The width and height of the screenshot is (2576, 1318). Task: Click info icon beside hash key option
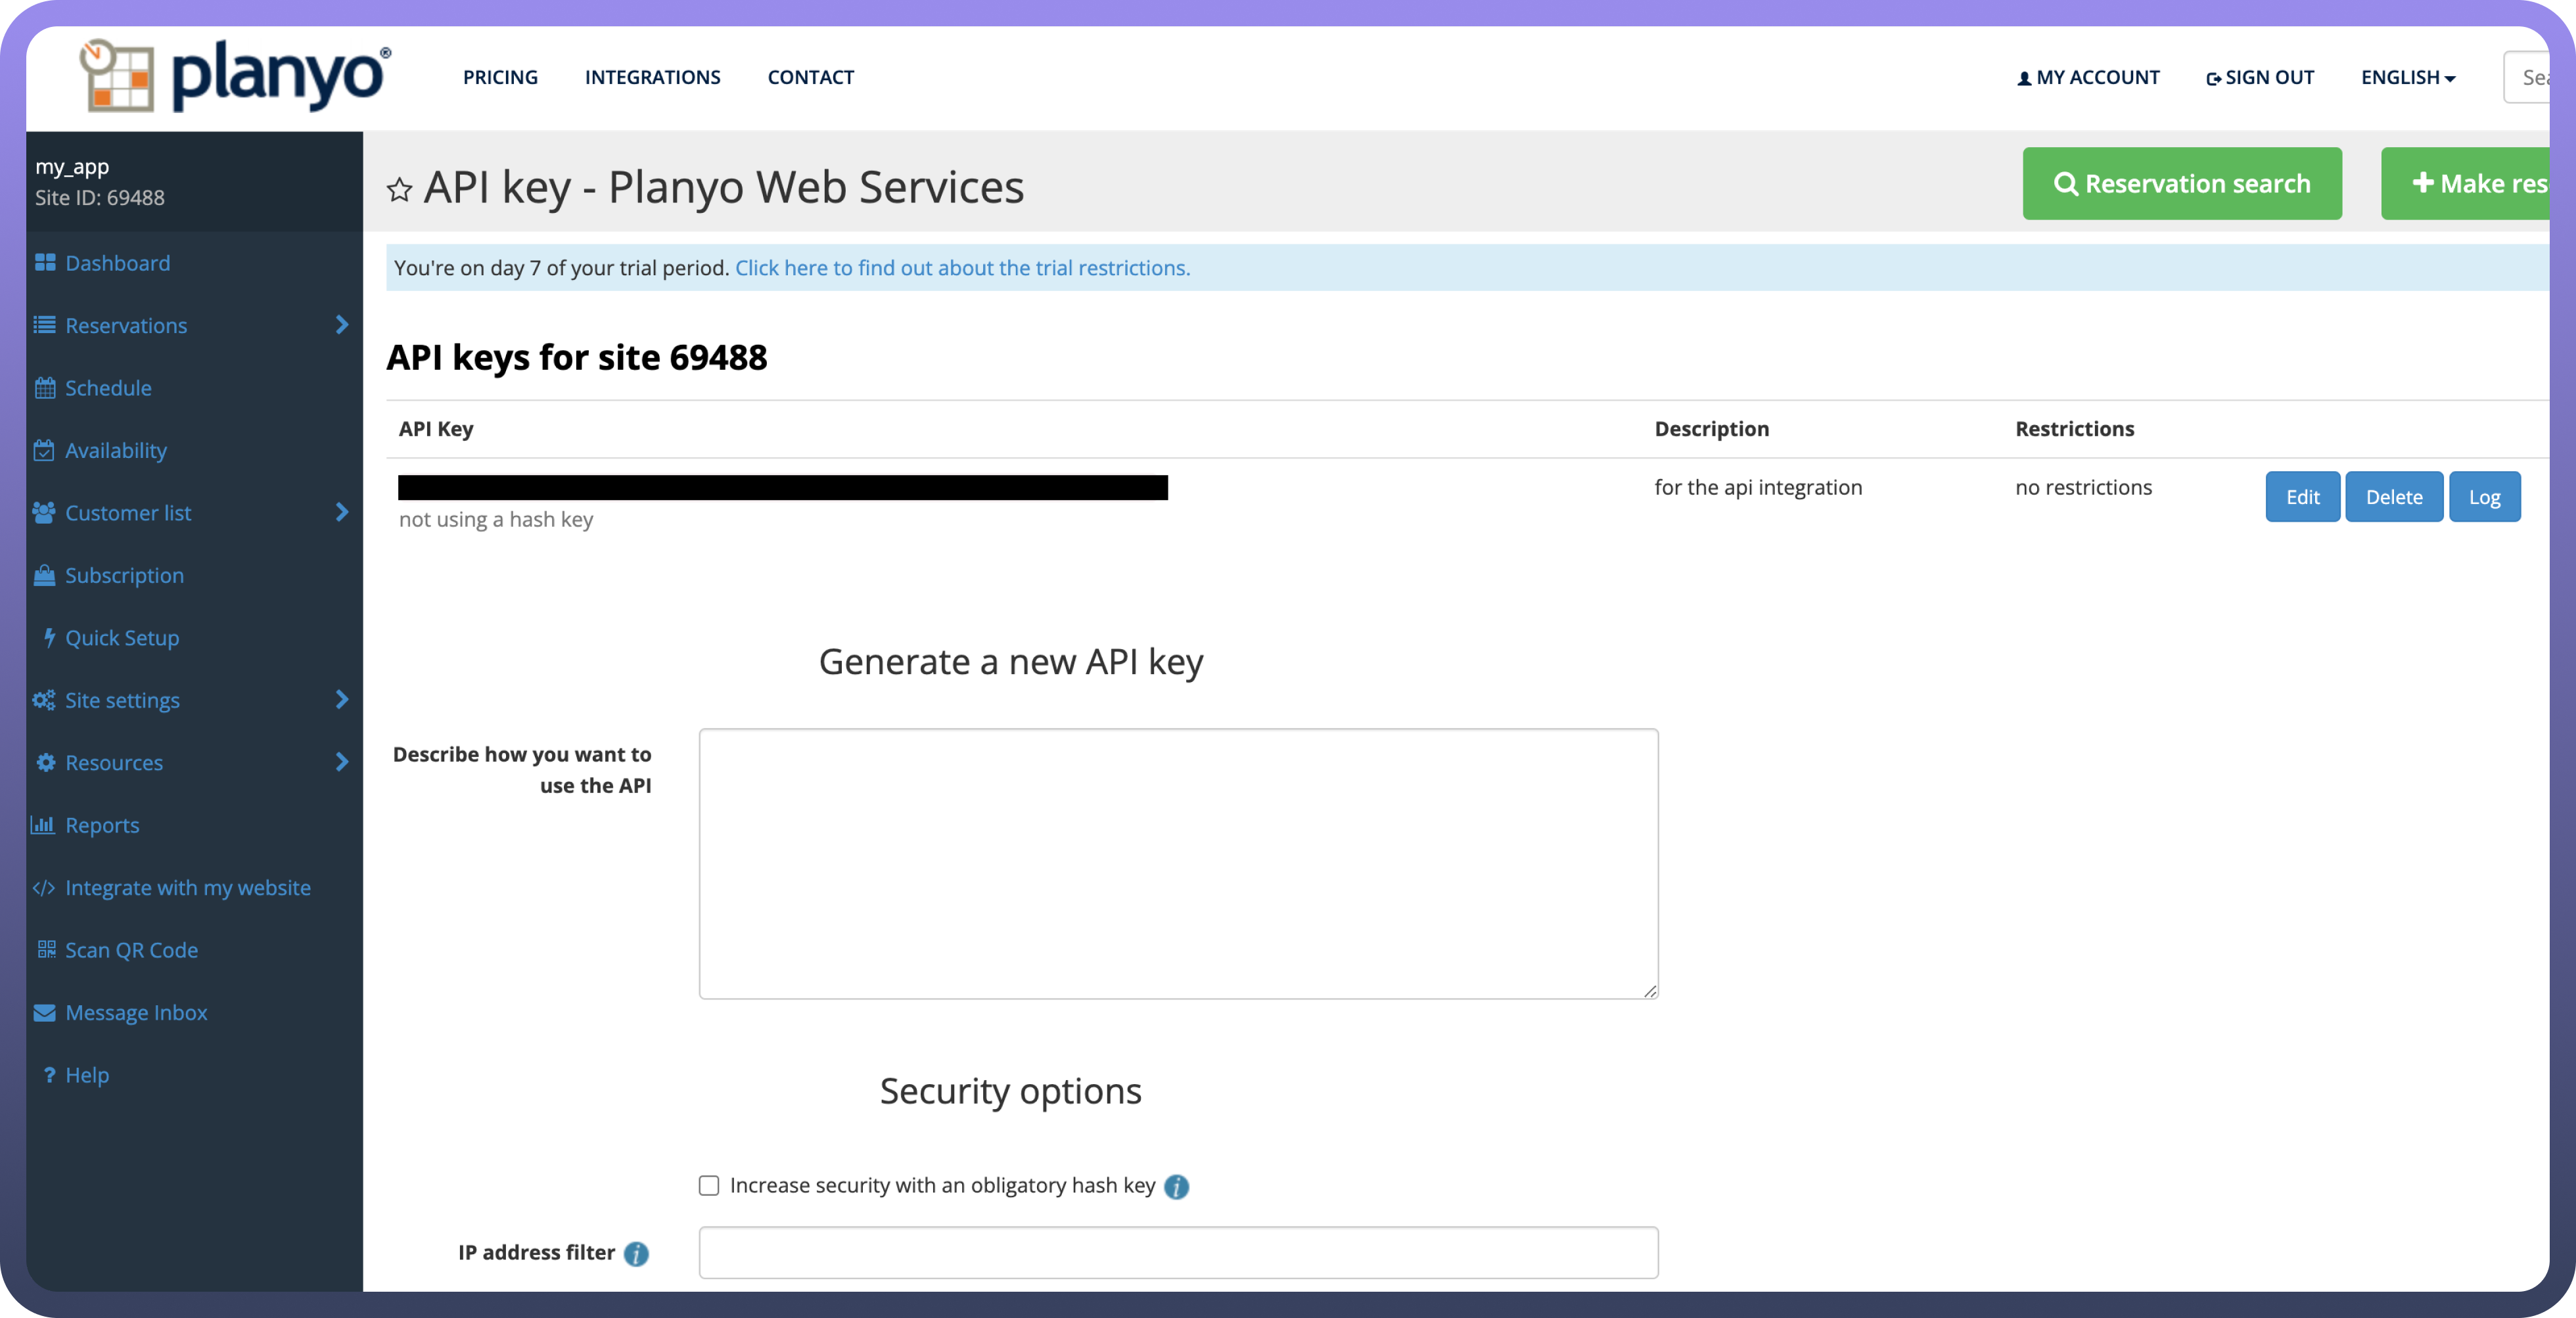[1176, 1186]
